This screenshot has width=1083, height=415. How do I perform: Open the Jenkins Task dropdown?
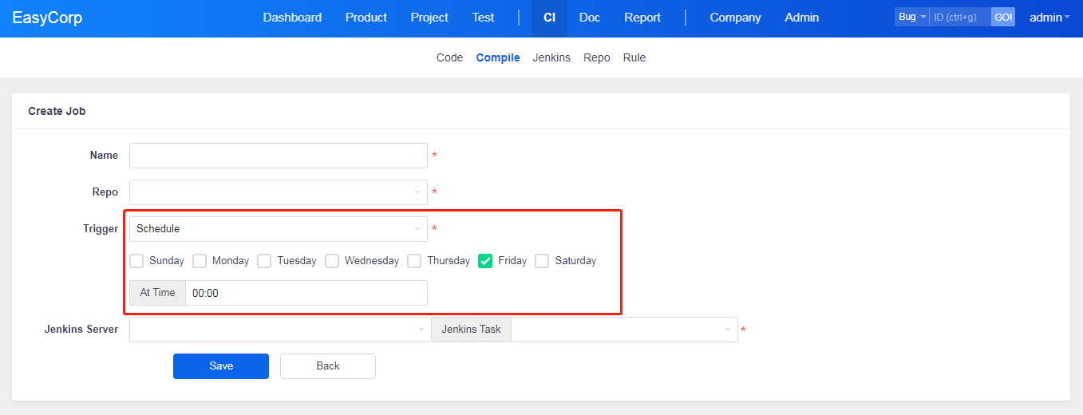point(624,330)
